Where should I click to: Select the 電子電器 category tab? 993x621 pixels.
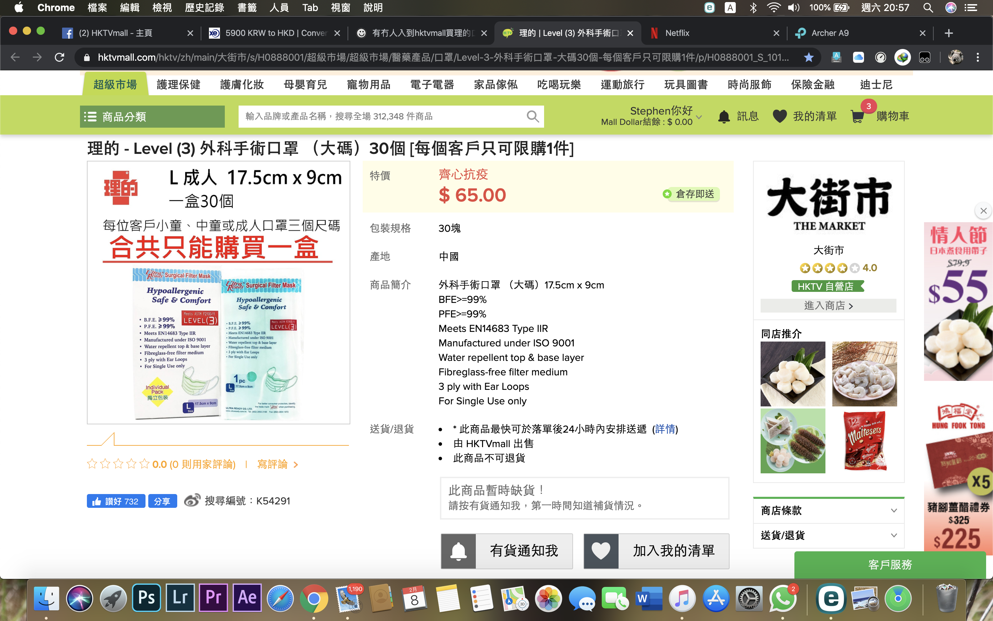(x=432, y=85)
